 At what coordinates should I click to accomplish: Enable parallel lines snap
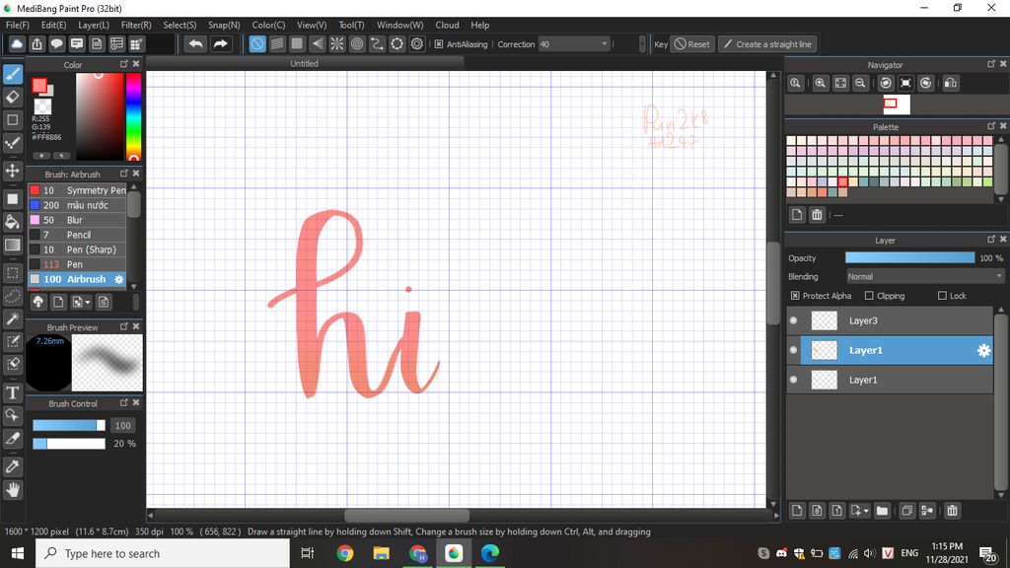point(277,43)
